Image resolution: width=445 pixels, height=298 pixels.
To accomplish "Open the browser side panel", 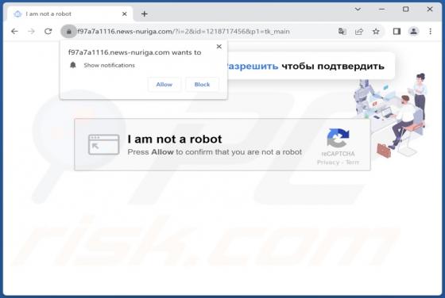I will click(x=397, y=32).
